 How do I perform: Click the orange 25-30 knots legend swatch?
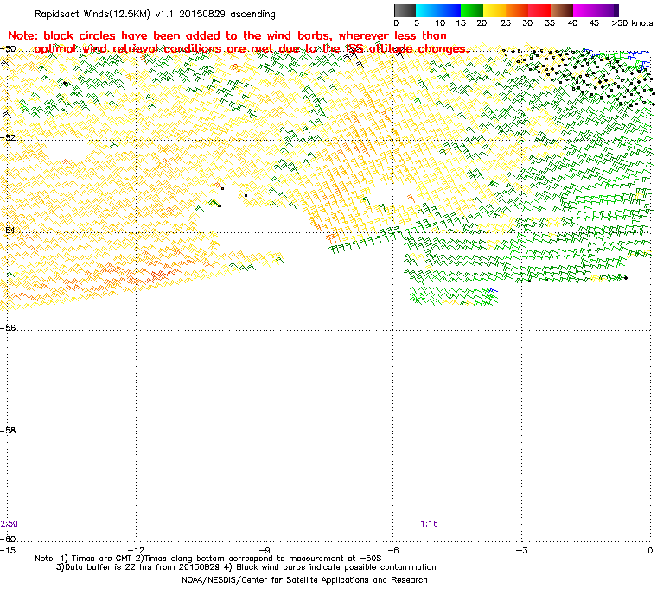[x=517, y=10]
